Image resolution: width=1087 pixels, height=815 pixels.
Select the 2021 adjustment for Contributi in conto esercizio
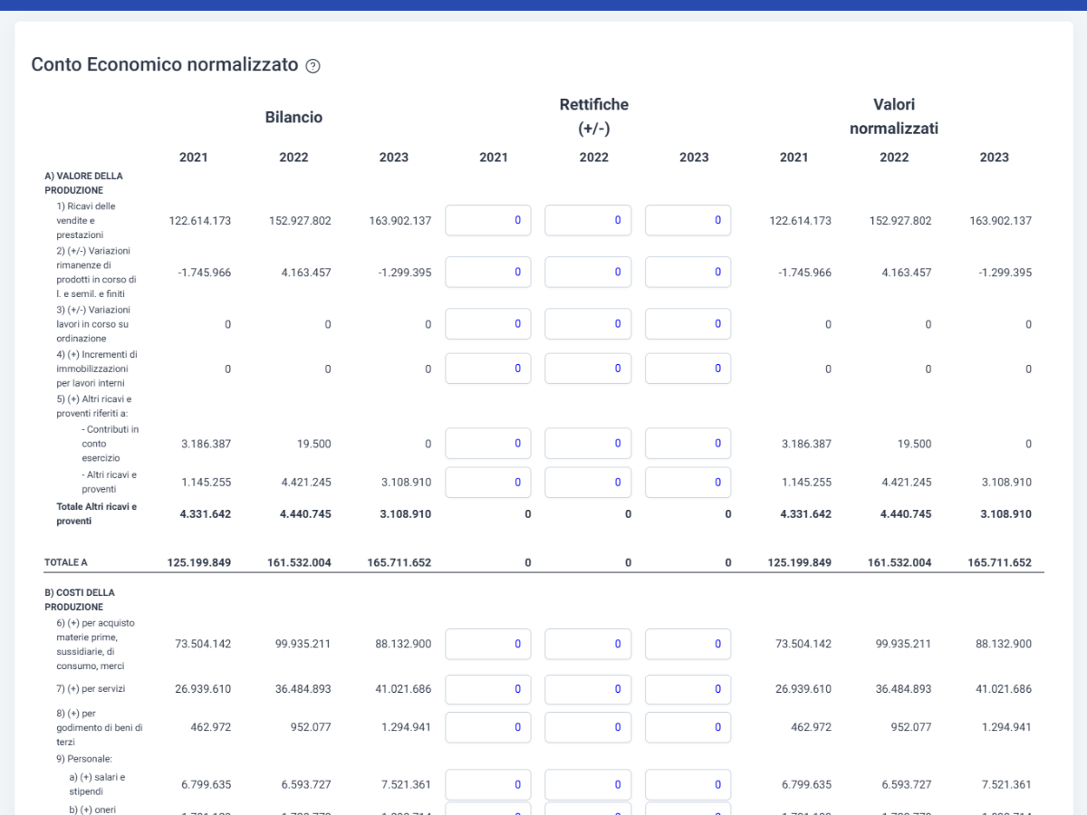click(x=488, y=444)
